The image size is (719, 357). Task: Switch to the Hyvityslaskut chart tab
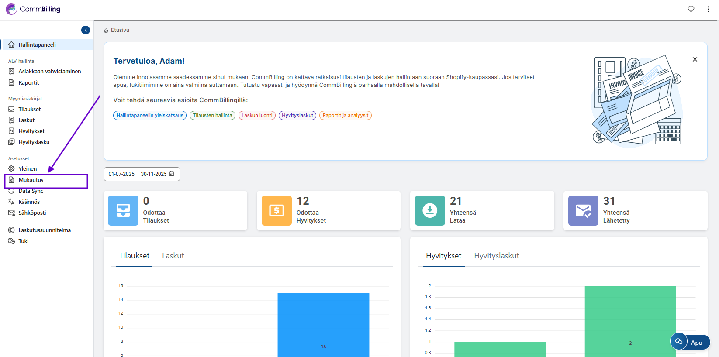(x=496, y=256)
